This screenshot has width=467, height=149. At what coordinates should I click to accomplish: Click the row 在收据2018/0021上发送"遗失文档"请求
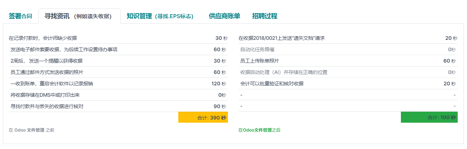pos(348,38)
